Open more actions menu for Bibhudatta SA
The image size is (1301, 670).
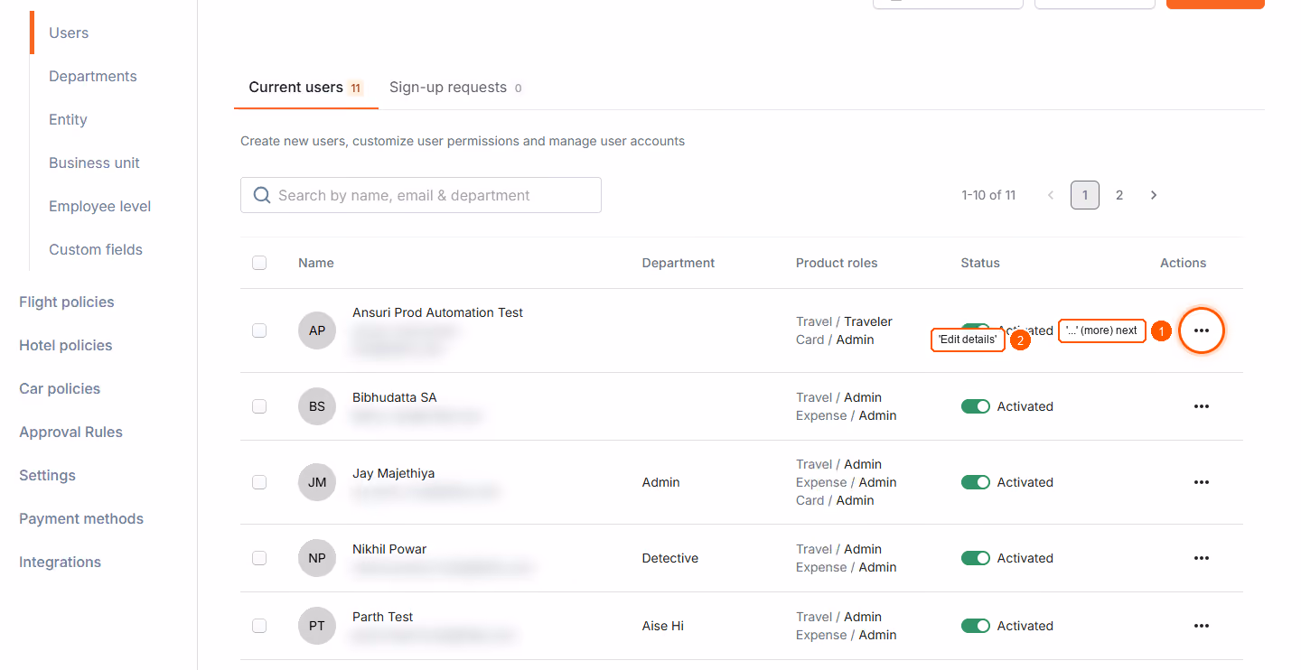click(1201, 406)
